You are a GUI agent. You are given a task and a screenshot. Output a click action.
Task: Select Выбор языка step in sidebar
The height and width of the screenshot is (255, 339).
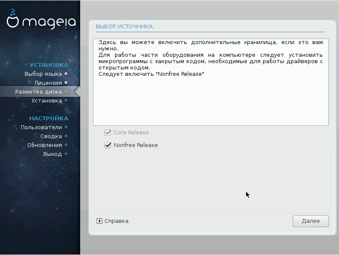(x=43, y=74)
